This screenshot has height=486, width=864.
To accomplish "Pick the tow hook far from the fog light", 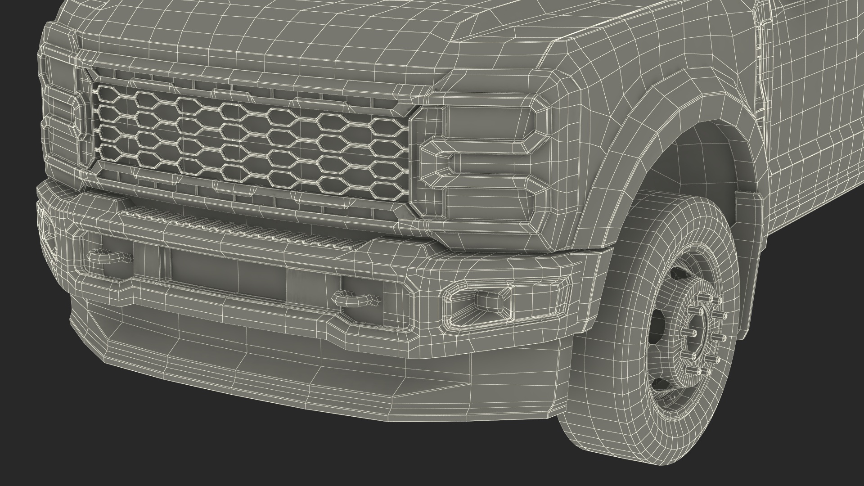I will click(x=109, y=256).
